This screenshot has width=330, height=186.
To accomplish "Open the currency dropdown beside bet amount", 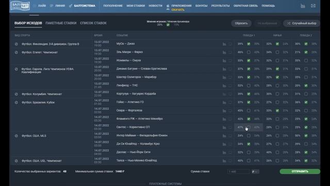I will click(255, 172).
